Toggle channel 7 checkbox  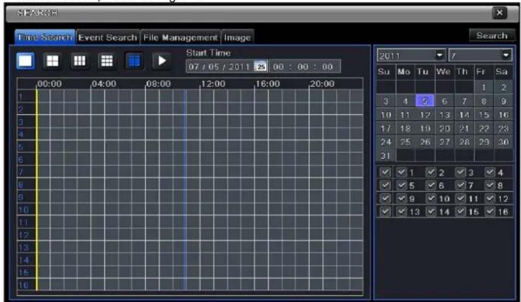[461, 185]
